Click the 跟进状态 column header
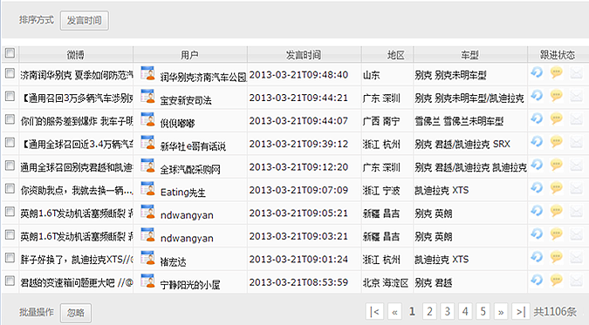This screenshot has width=589, height=325. pyautogui.click(x=558, y=54)
